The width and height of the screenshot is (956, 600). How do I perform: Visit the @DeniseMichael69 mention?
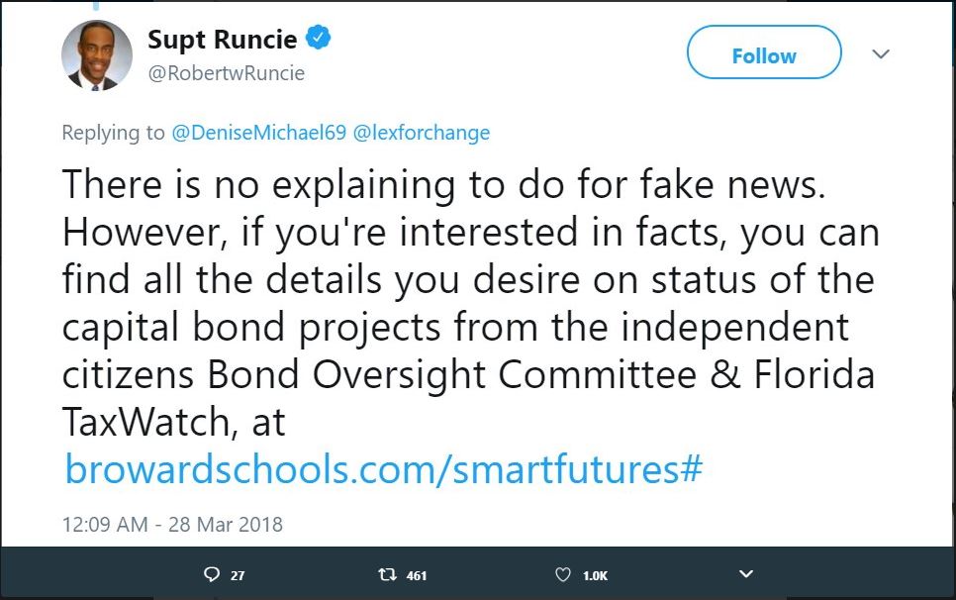coord(259,133)
